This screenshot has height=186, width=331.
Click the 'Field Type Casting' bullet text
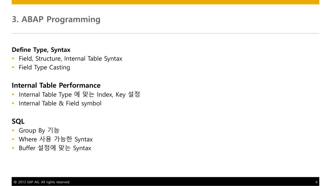pos(44,68)
